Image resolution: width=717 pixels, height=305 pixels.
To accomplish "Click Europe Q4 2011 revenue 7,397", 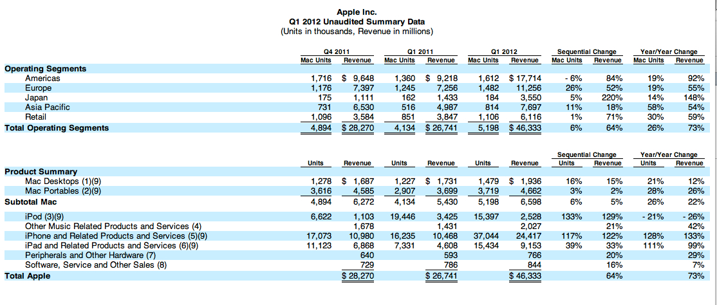I will (x=364, y=88).
